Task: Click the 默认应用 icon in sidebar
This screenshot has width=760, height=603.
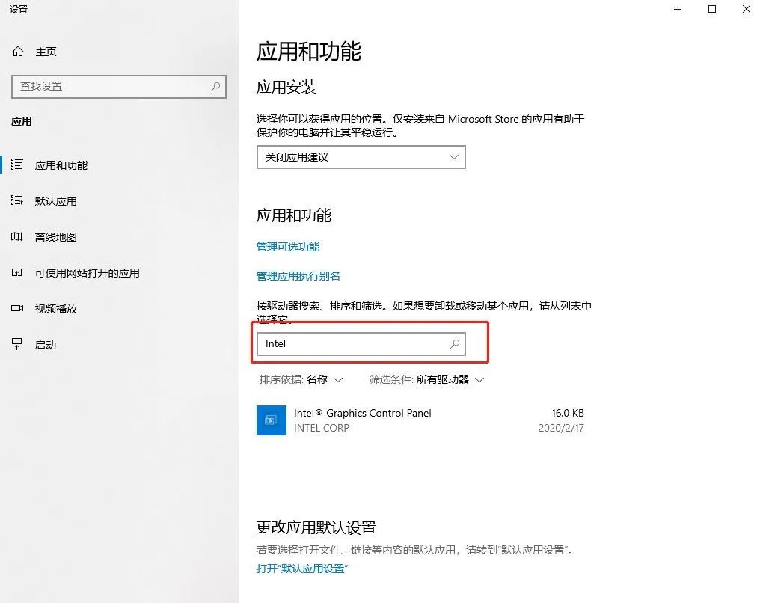Action: pyautogui.click(x=17, y=201)
